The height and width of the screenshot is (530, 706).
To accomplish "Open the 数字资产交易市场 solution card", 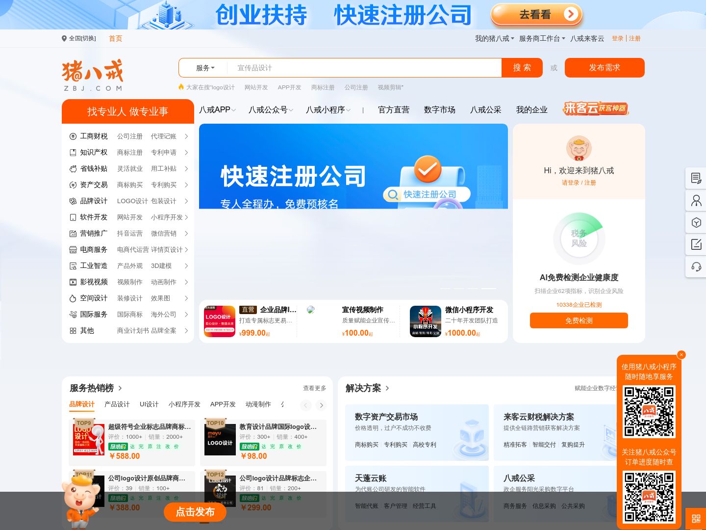I will (417, 432).
